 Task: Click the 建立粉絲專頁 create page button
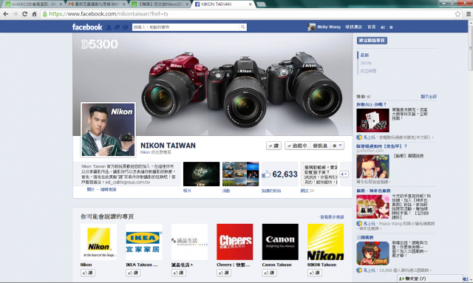click(x=372, y=41)
